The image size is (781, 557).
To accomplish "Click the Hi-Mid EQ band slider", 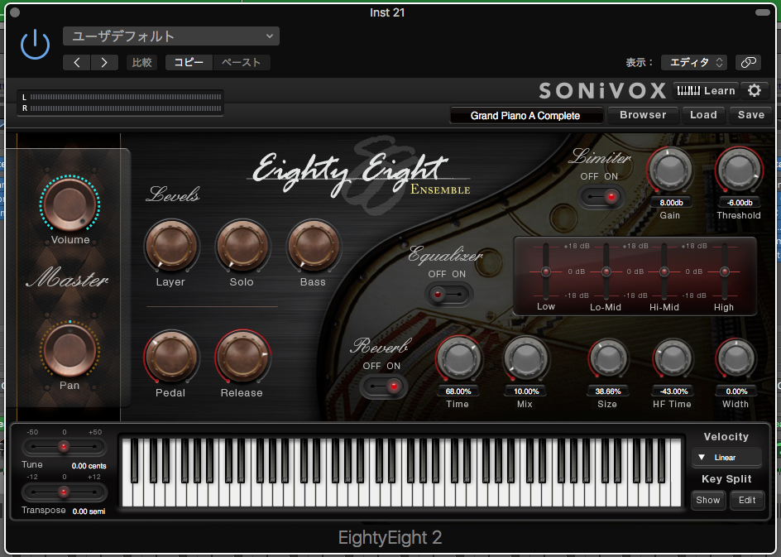I will click(x=664, y=271).
